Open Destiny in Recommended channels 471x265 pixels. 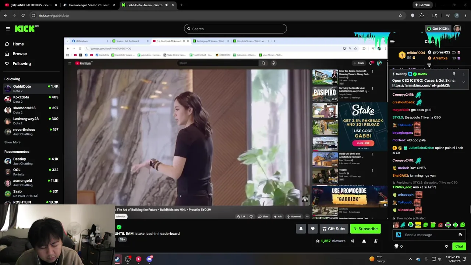pyautogui.click(x=31, y=161)
